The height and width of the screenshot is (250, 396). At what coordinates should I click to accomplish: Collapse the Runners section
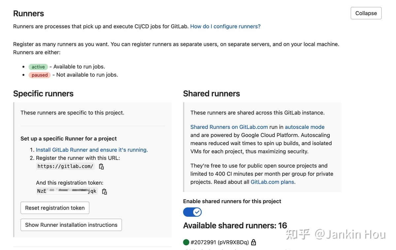366,13
